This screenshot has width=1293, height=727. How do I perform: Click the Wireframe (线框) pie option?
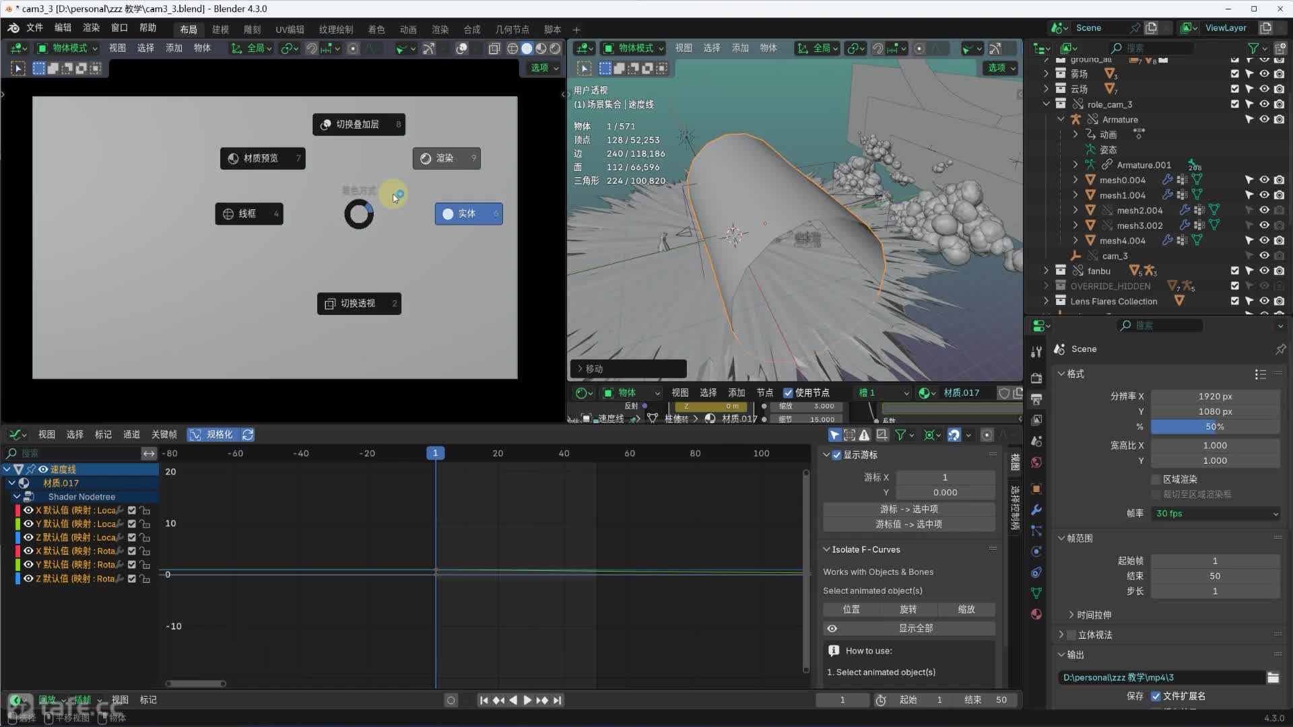[248, 213]
